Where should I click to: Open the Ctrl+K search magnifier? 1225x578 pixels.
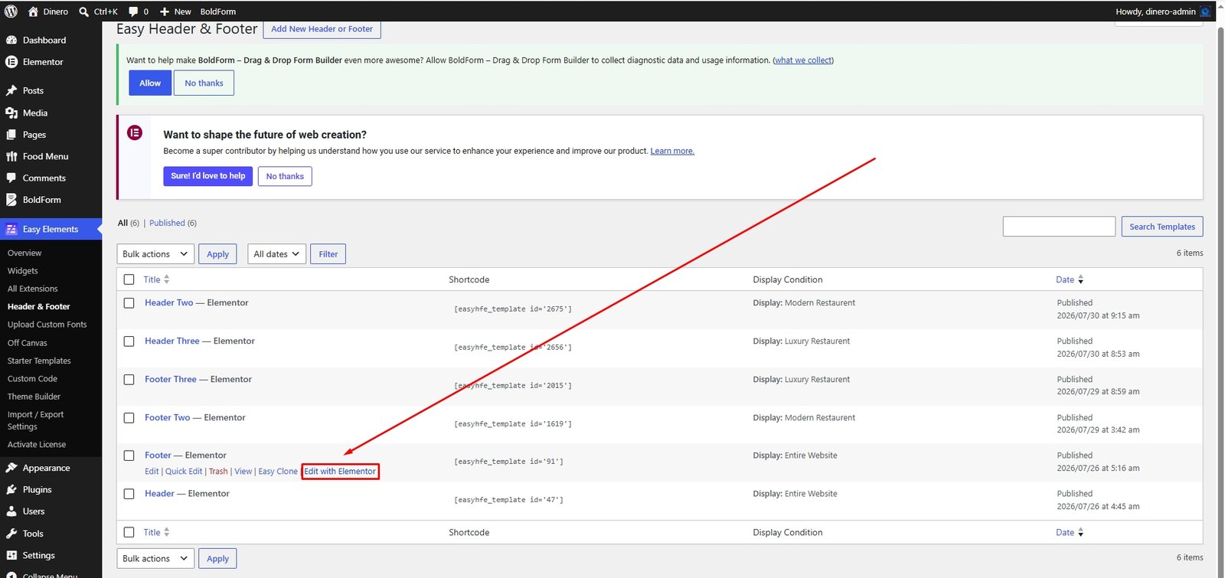[x=84, y=11]
